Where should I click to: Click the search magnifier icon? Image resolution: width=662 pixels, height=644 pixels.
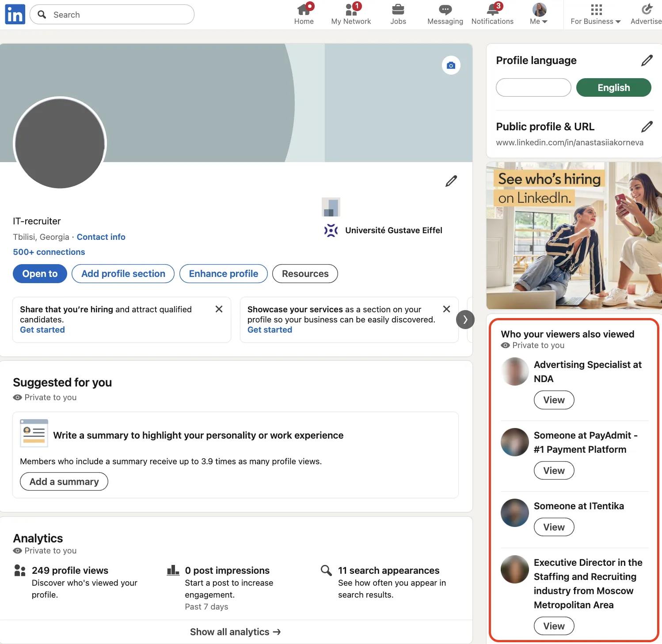point(42,14)
